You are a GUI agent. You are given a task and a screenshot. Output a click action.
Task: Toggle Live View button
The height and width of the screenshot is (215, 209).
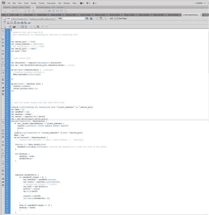(x=36, y=18)
